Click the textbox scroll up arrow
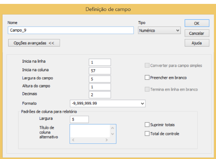Image resolution: width=216 pixels, height=159 pixels. click(x=112, y=128)
